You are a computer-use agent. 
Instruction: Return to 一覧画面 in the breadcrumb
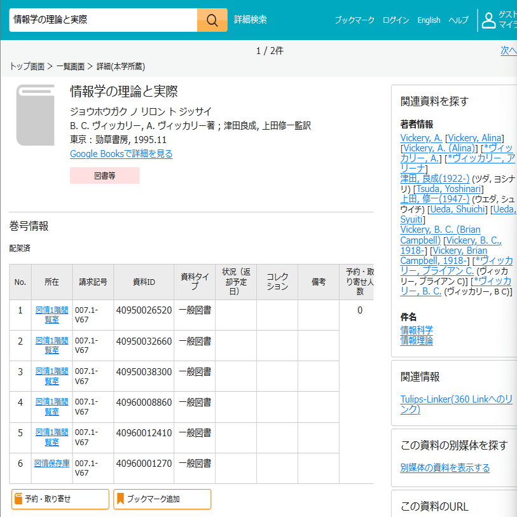point(71,67)
